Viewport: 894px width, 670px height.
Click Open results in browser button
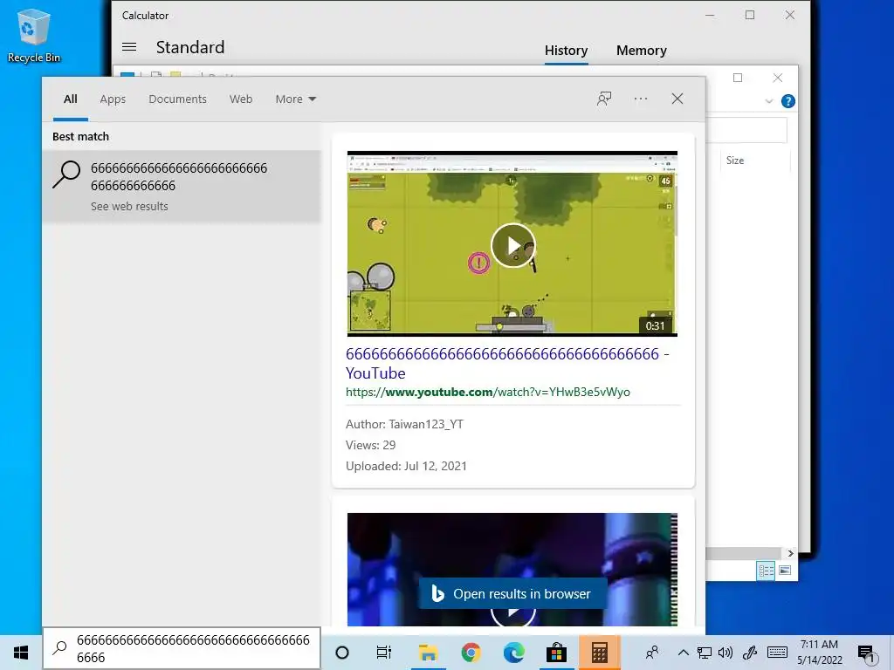click(x=512, y=593)
